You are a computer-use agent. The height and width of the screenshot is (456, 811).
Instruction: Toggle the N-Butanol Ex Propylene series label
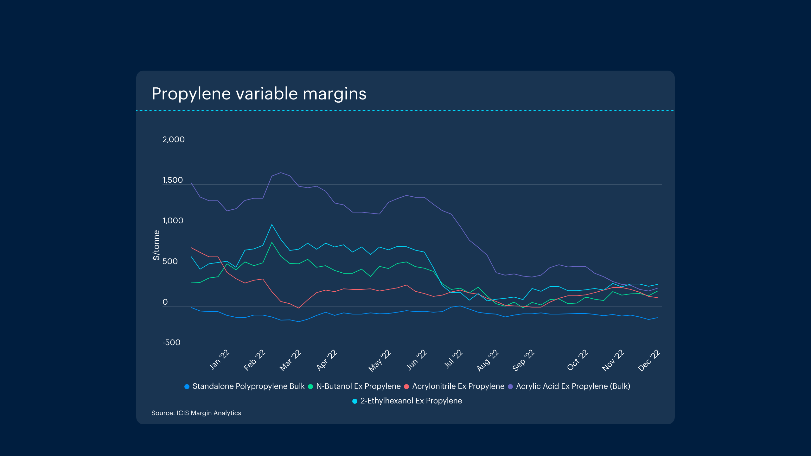(x=358, y=386)
